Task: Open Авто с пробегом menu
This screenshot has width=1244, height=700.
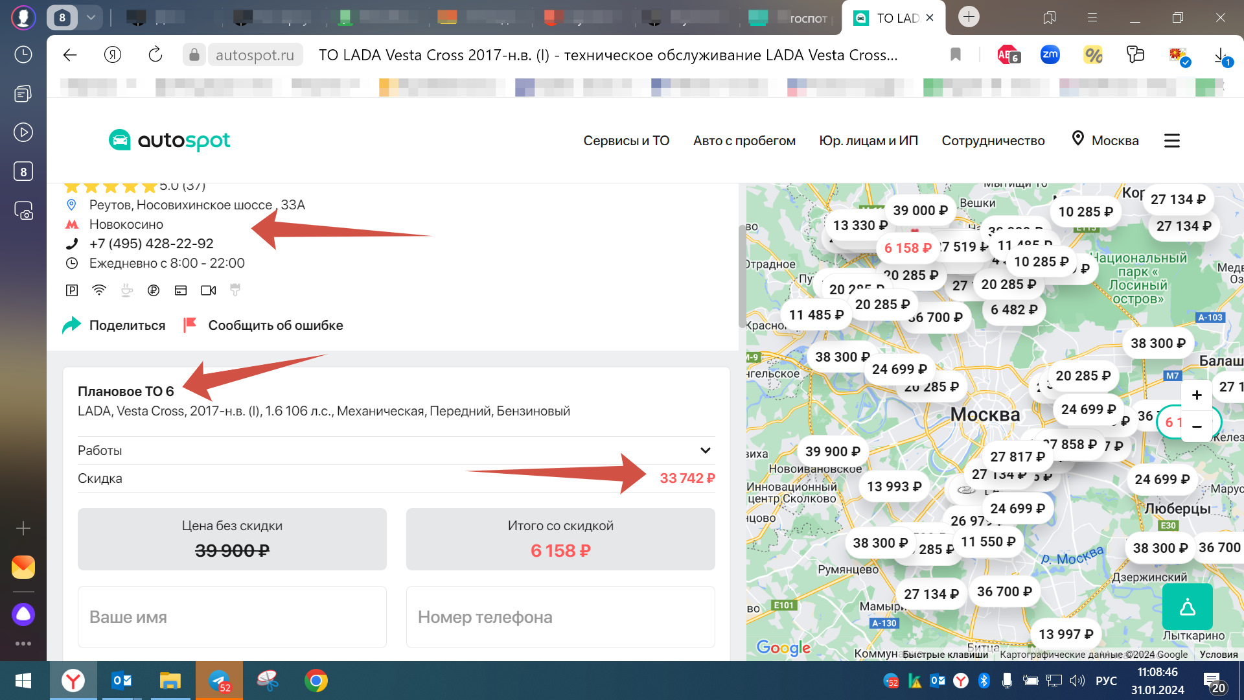Action: tap(744, 141)
